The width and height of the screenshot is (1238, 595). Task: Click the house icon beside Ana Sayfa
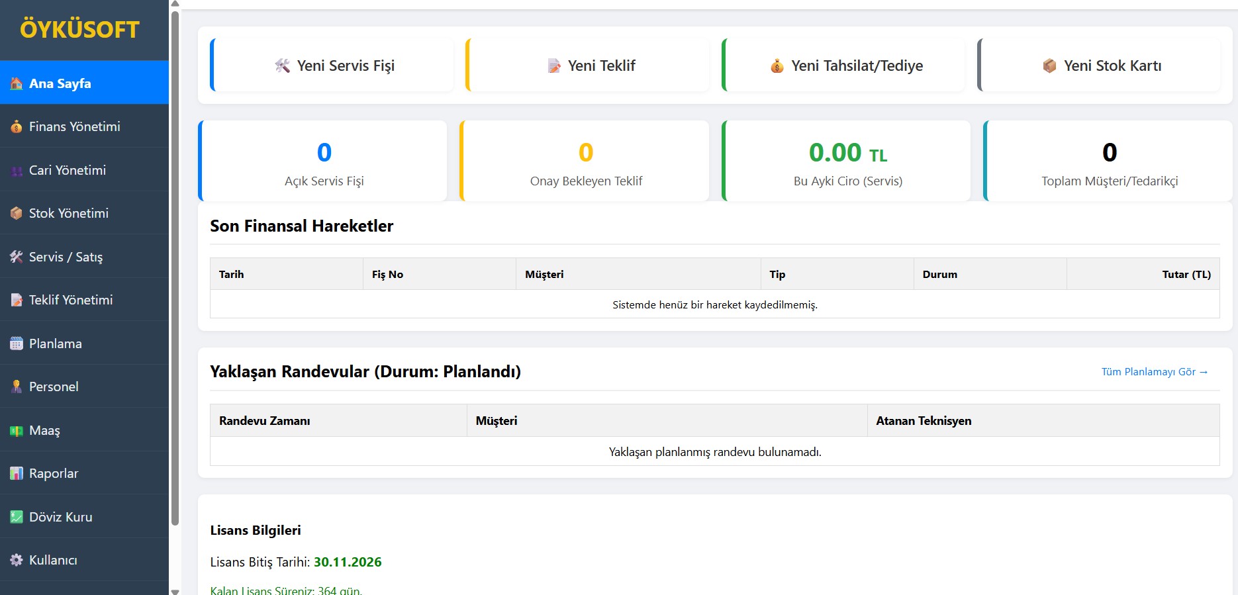coord(17,83)
